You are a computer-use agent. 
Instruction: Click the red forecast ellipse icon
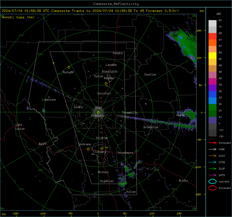(x=212, y=188)
